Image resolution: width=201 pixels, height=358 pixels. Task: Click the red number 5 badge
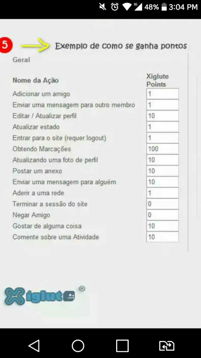coord(5,45)
